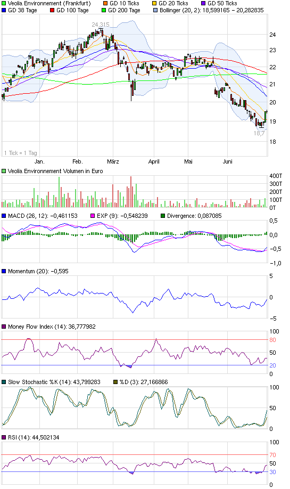Click the 'GD 10 Ticks' legend label

(125, 3)
